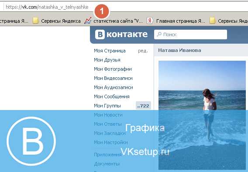Open Мои Настройки

click(111, 142)
